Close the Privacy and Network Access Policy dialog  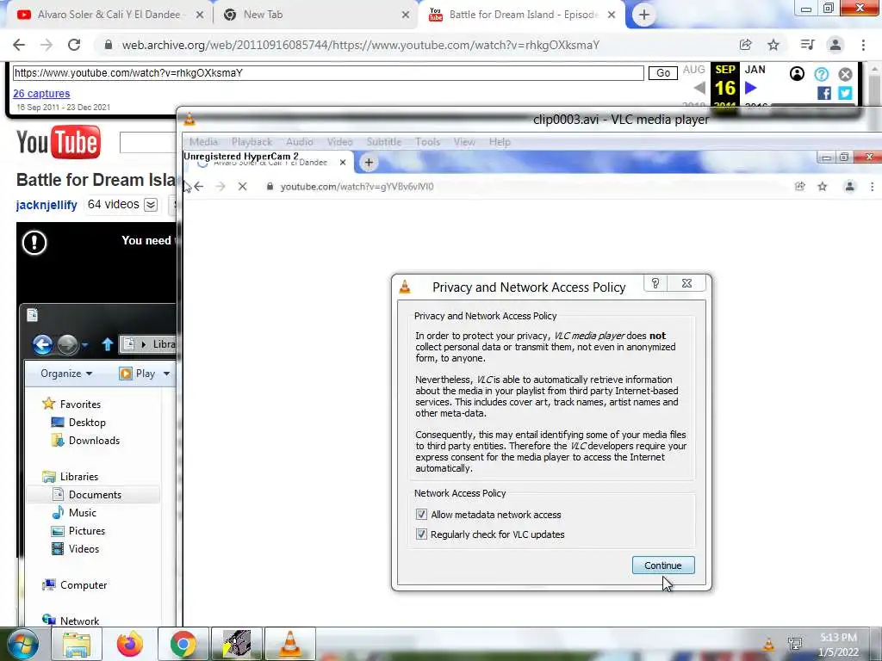pyautogui.click(x=686, y=283)
